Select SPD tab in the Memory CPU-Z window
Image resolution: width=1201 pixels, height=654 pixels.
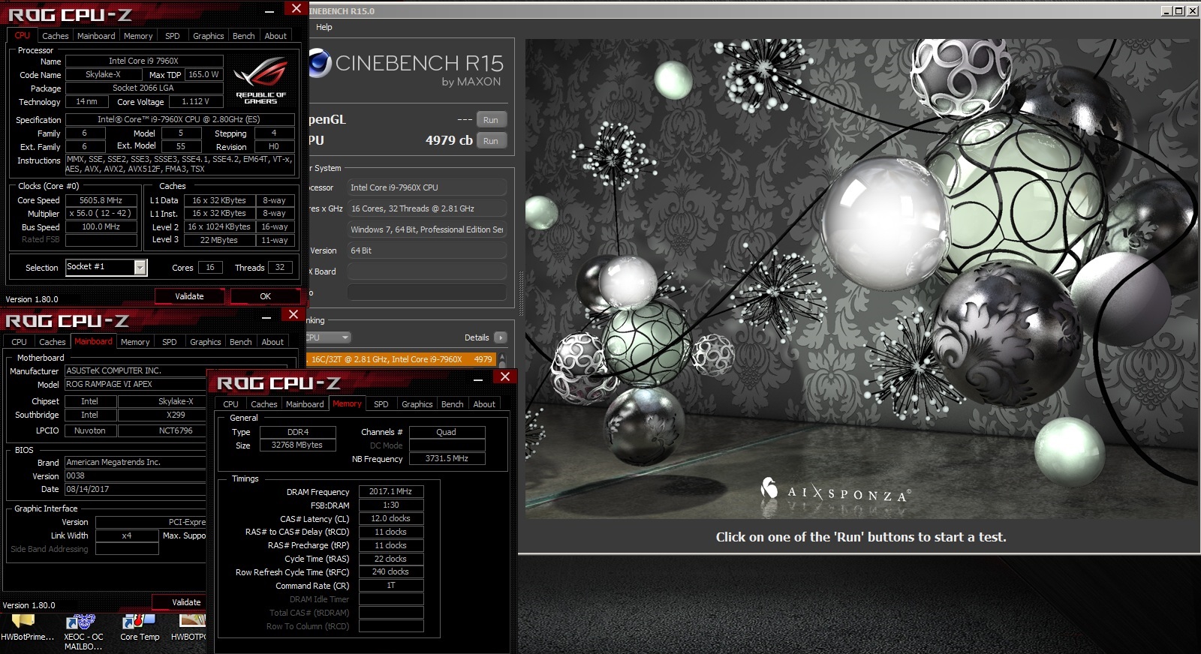tap(381, 404)
